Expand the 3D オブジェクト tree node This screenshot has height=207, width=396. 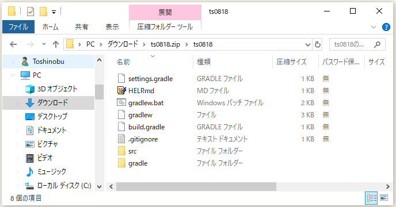point(17,89)
